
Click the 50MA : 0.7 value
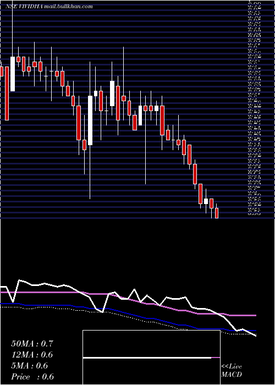pyautogui.click(x=32, y=344)
